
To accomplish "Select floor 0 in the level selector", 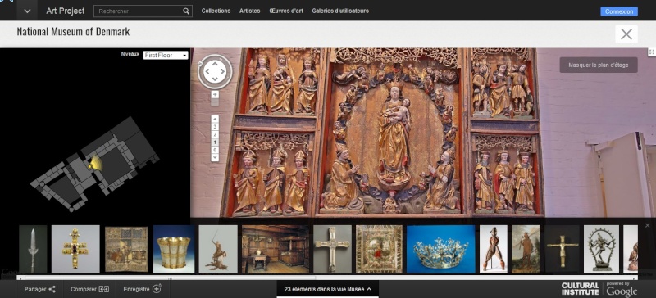I will click(x=215, y=150).
